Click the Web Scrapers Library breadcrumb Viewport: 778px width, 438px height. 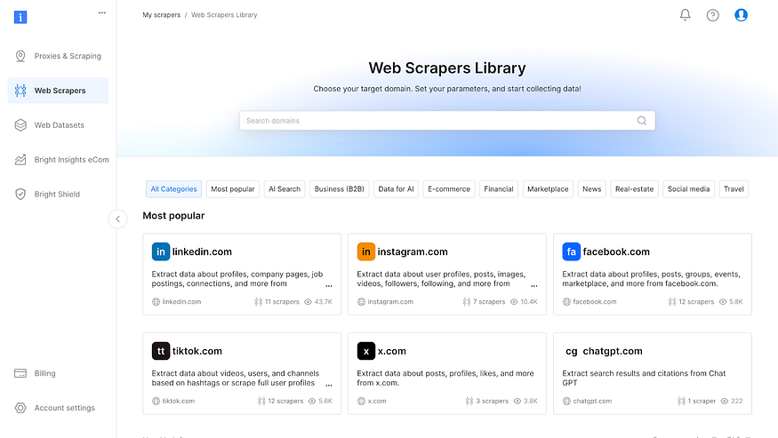(224, 15)
